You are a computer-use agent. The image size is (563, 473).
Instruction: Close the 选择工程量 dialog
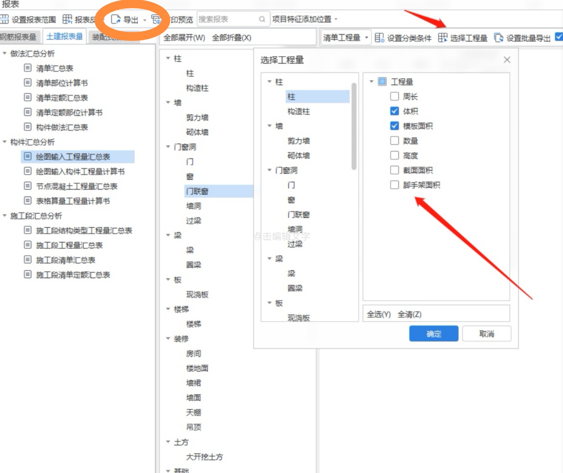pyautogui.click(x=507, y=60)
